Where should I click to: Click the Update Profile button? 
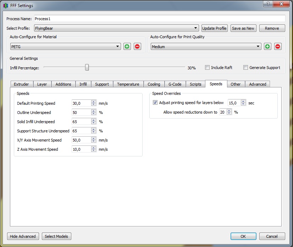coord(214,28)
